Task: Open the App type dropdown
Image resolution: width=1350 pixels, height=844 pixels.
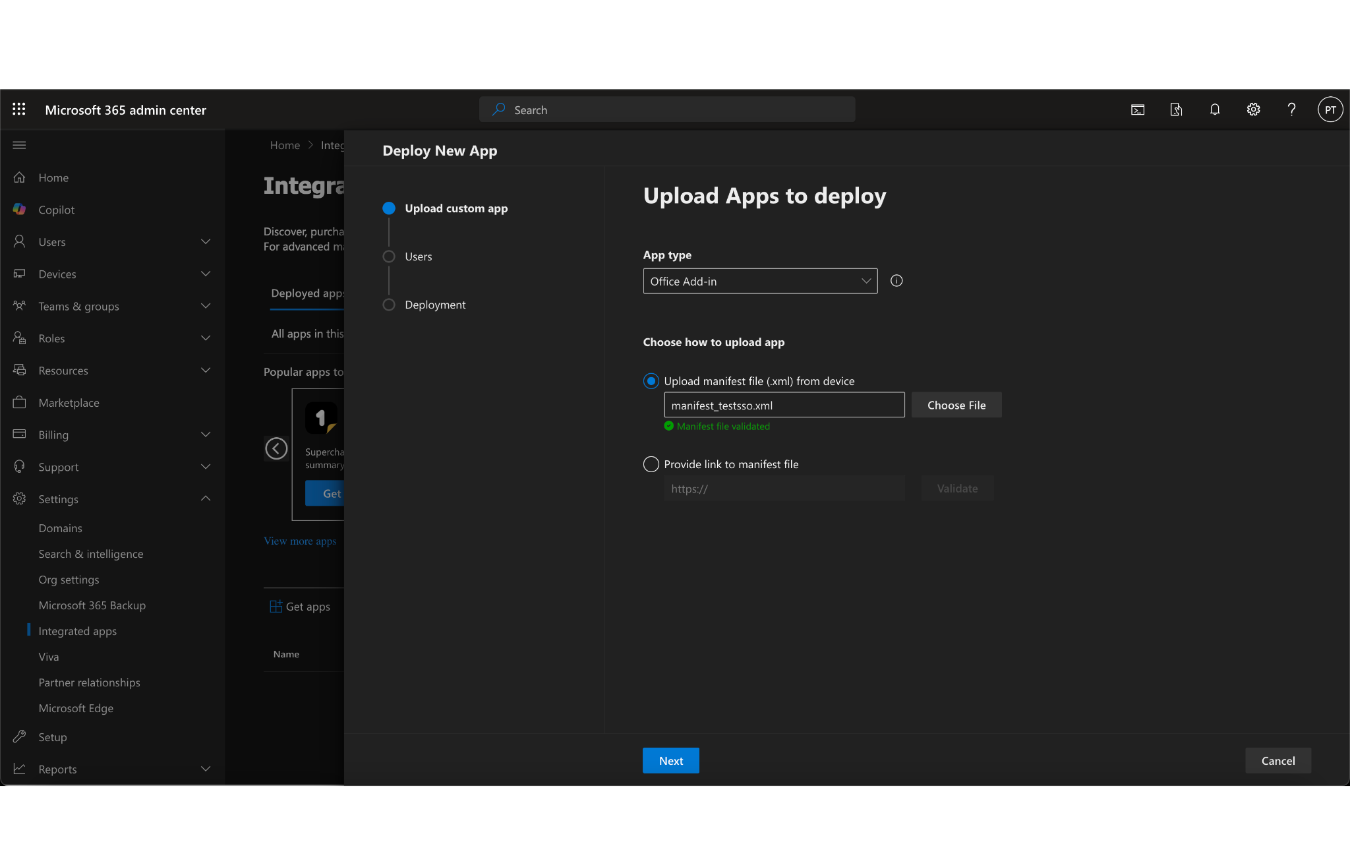Action: coord(760,281)
